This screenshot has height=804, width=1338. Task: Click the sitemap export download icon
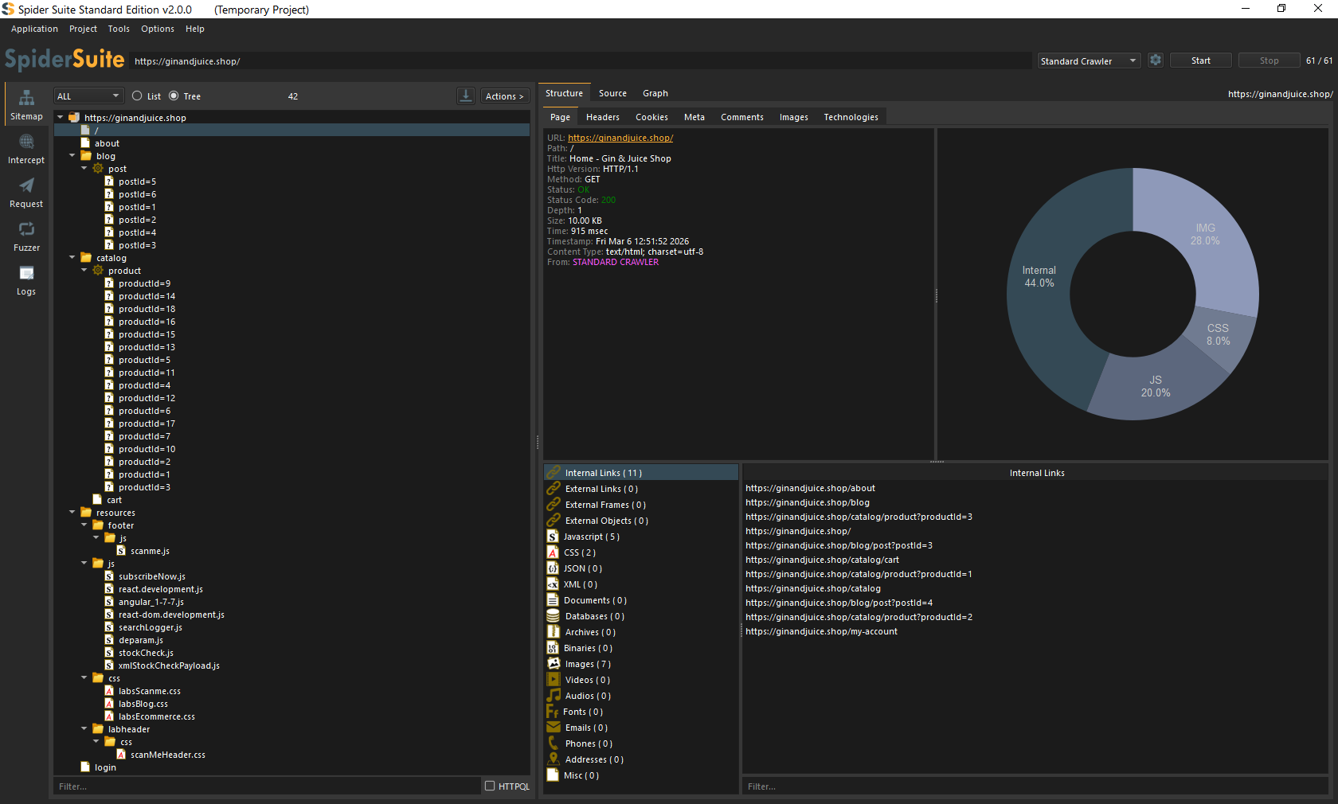coord(466,96)
